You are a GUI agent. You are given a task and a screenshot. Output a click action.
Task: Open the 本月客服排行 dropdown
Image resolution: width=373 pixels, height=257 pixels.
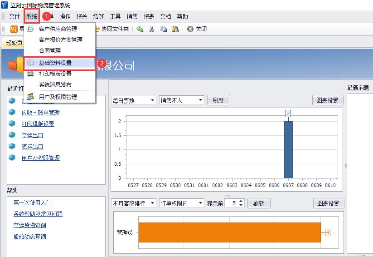click(152, 203)
